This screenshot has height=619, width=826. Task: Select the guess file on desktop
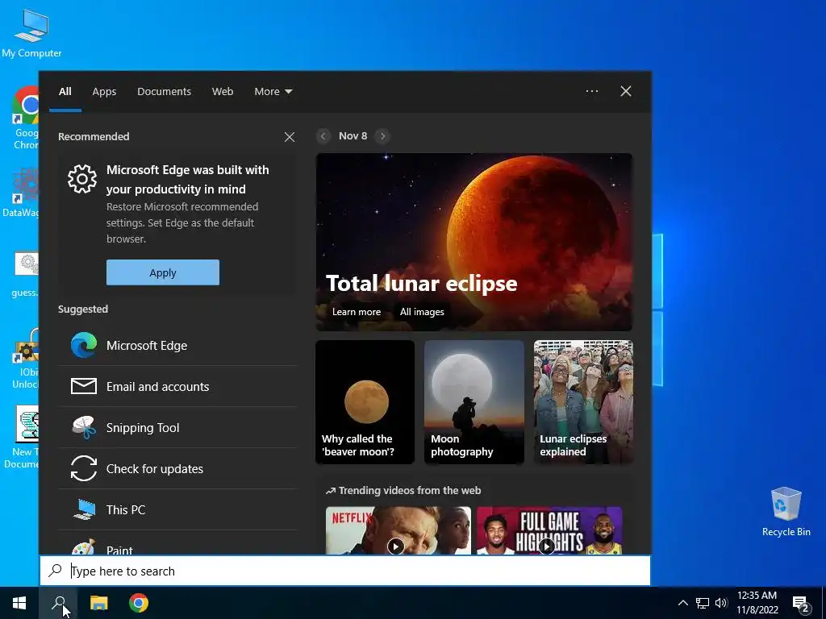point(25,276)
